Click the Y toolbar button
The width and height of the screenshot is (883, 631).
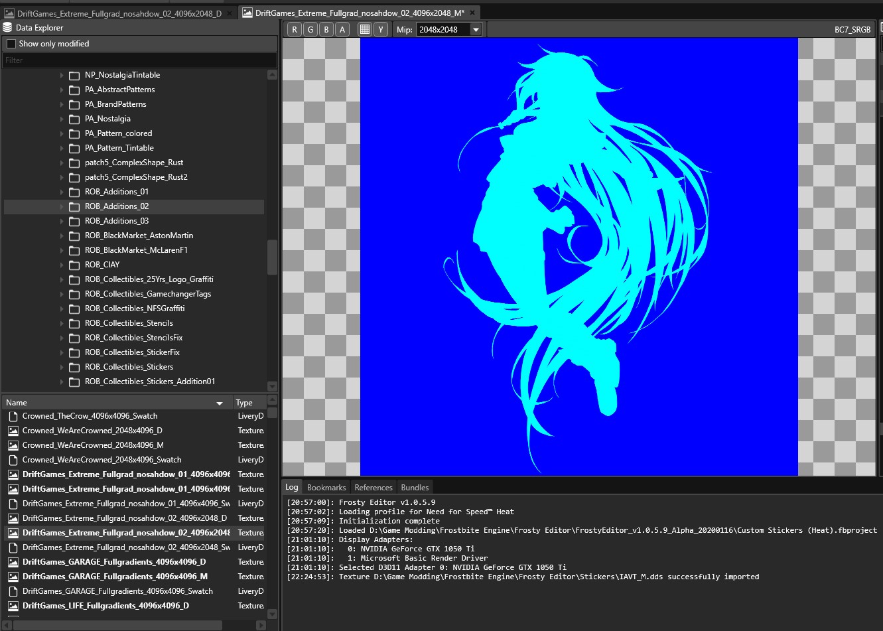(381, 29)
